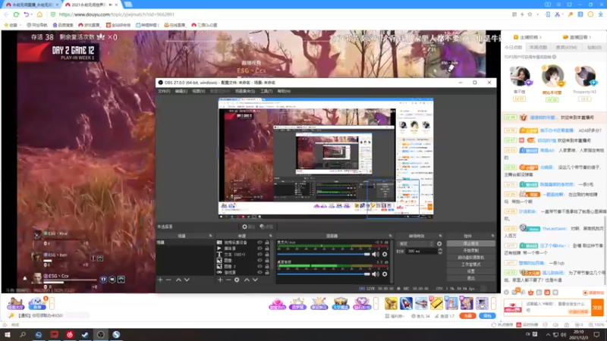The width and height of the screenshot is (607, 341).
Task: Reload the page with green refresh icon
Action: pos(16,14)
